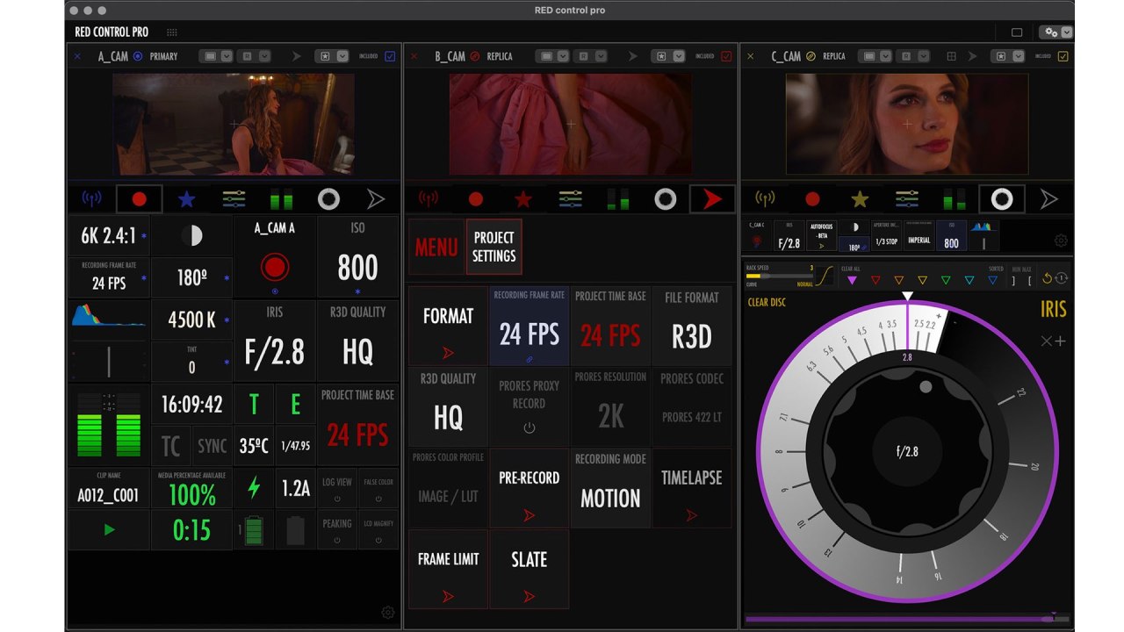Toggle C_CAM INCLUDED checkbox

(1063, 56)
